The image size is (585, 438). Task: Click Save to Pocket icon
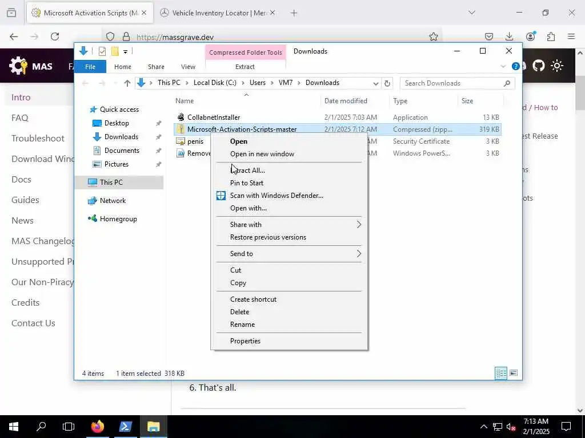(489, 36)
